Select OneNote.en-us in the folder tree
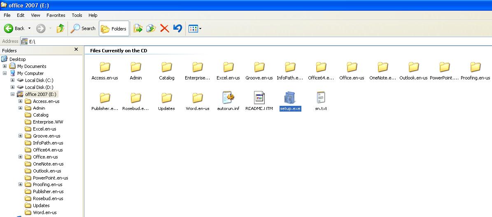The width and height of the screenshot is (492, 217). [48, 164]
